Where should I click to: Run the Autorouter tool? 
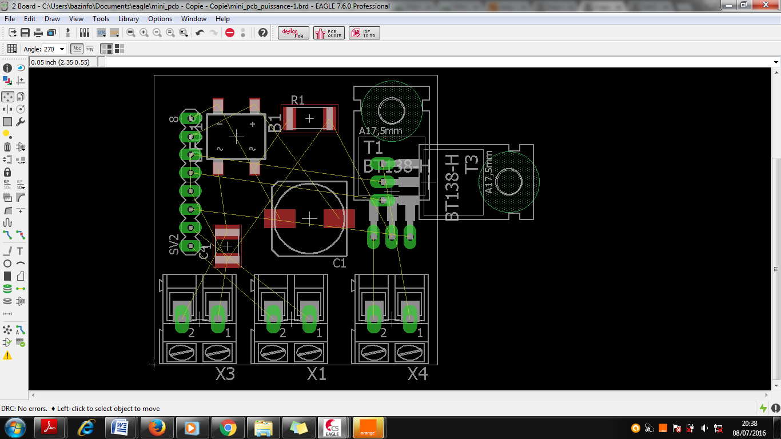click(x=21, y=330)
